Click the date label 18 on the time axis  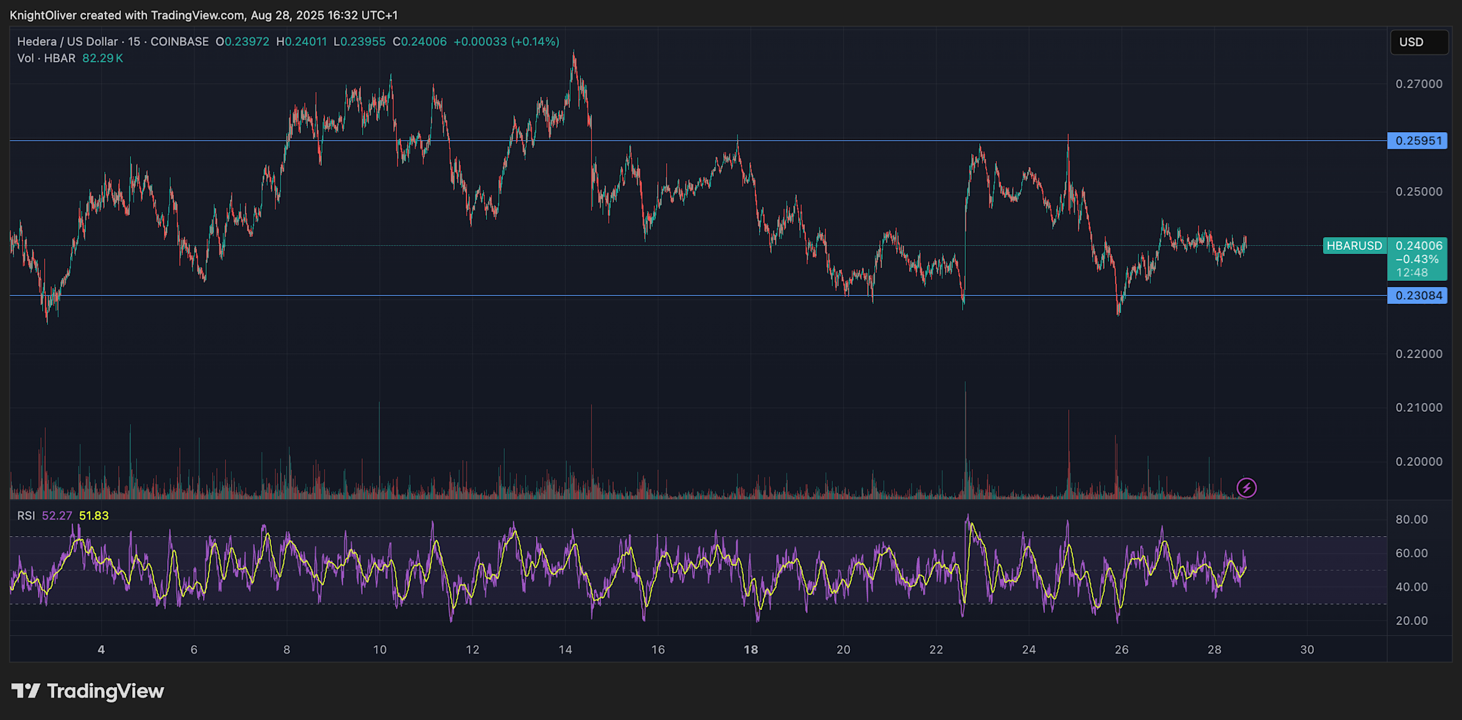[x=751, y=649]
